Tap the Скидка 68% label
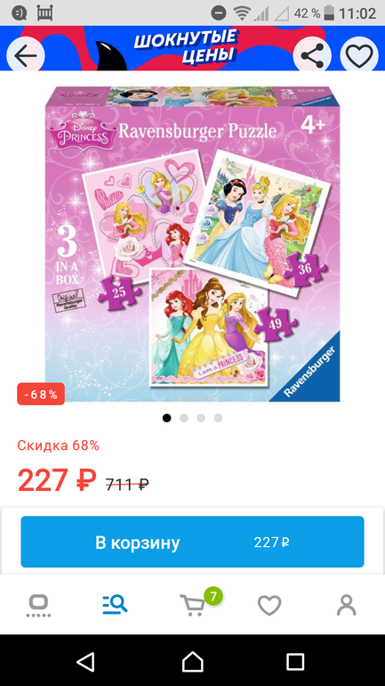Image resolution: width=385 pixels, height=686 pixels. [59, 445]
